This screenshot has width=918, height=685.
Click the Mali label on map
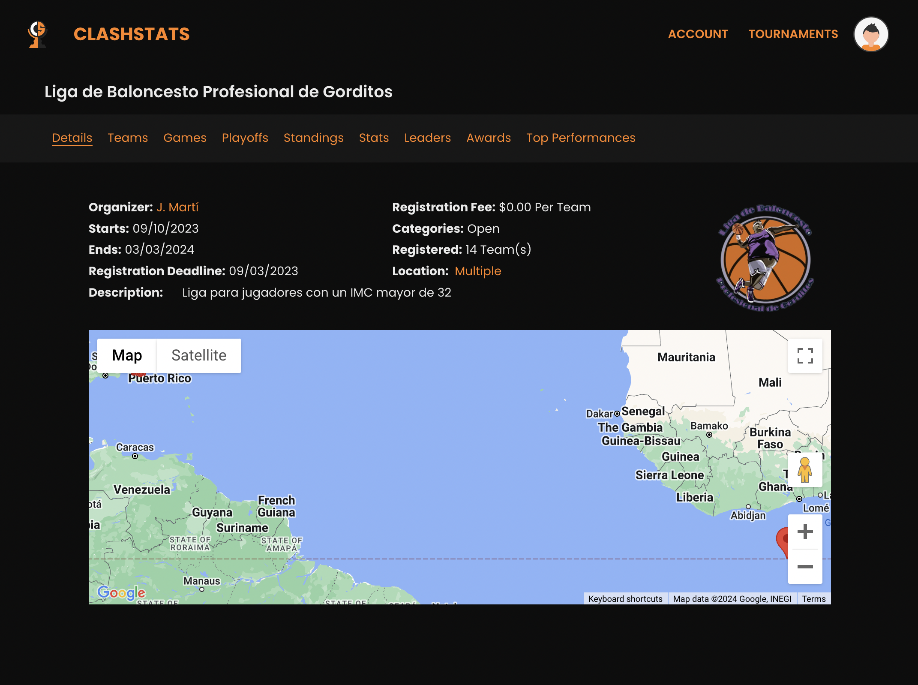click(x=770, y=382)
